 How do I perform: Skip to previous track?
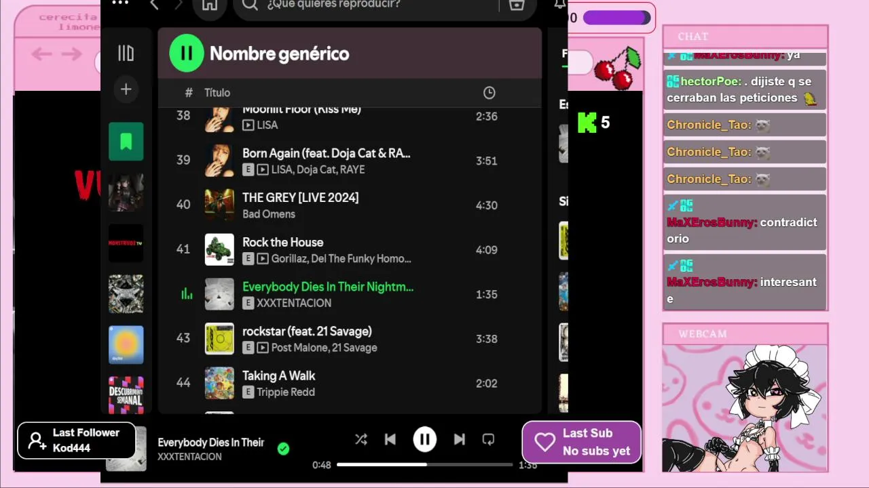coord(390,440)
